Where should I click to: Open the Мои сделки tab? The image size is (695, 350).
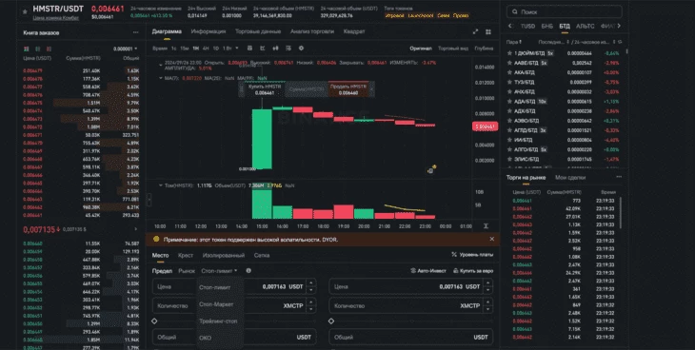(570, 177)
